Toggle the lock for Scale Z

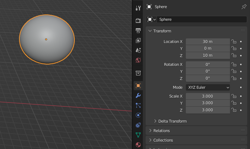coord(234,110)
